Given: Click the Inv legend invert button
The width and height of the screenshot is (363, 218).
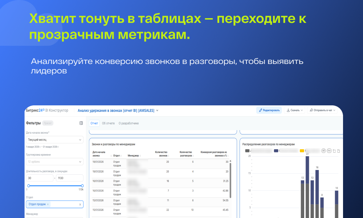Looking at the screenshot, I should 329,151.
